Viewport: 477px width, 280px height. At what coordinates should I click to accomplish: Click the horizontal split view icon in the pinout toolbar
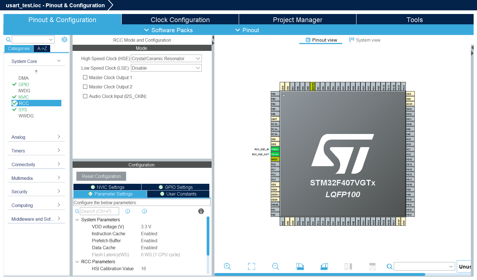(372, 266)
